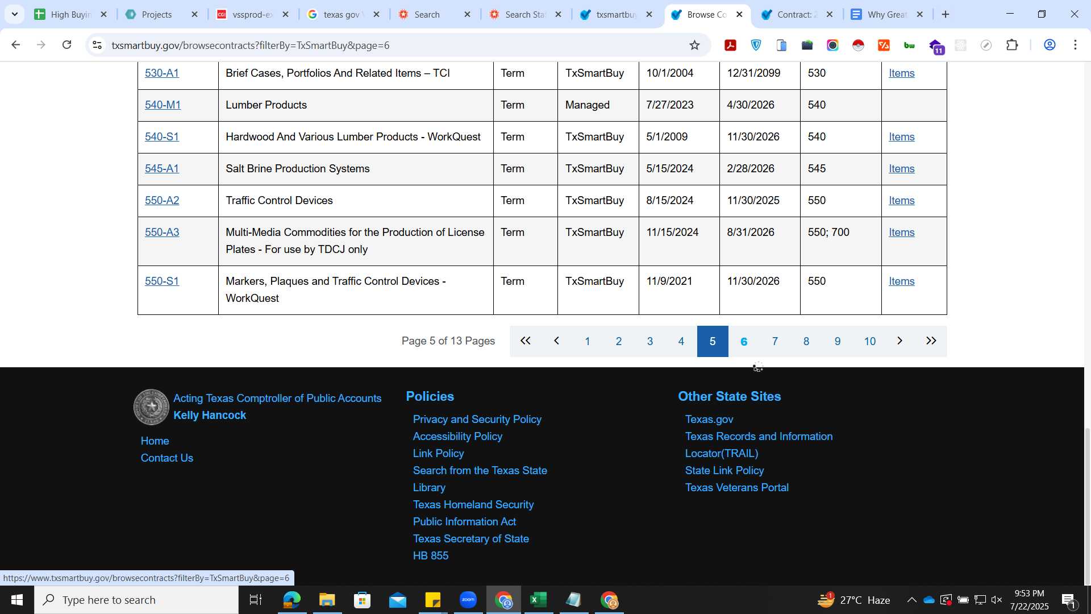Open contract 540-S1 link

[x=162, y=137]
